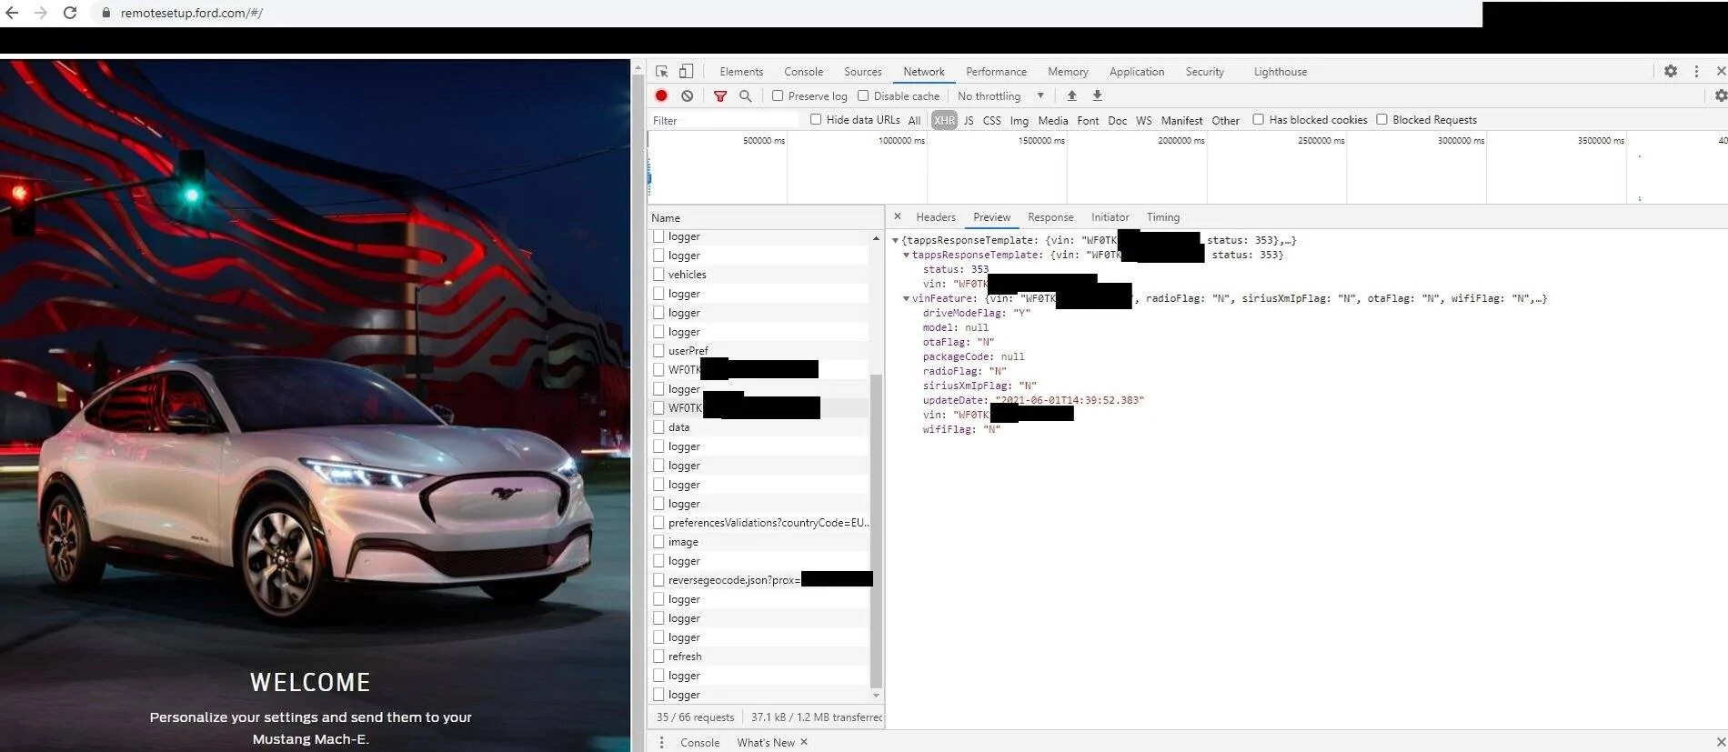Close the What's New drawer tab
The image size is (1728, 752).
[x=804, y=742]
